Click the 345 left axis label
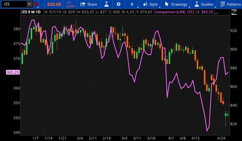This screenshot has height=141, width=242. pos(17,133)
